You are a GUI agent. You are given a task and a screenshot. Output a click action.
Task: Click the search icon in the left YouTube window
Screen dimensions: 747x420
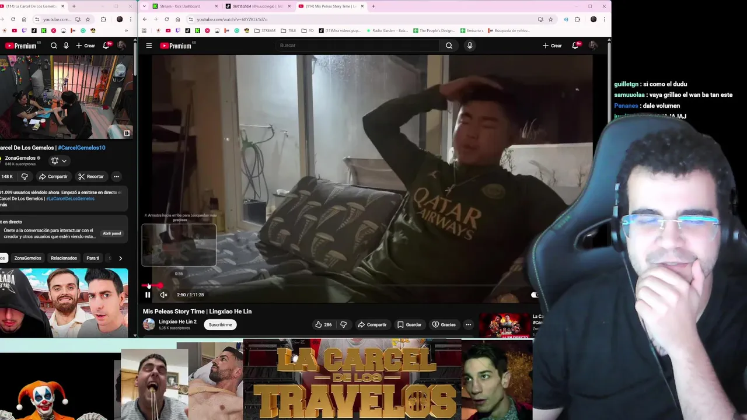tap(54, 45)
